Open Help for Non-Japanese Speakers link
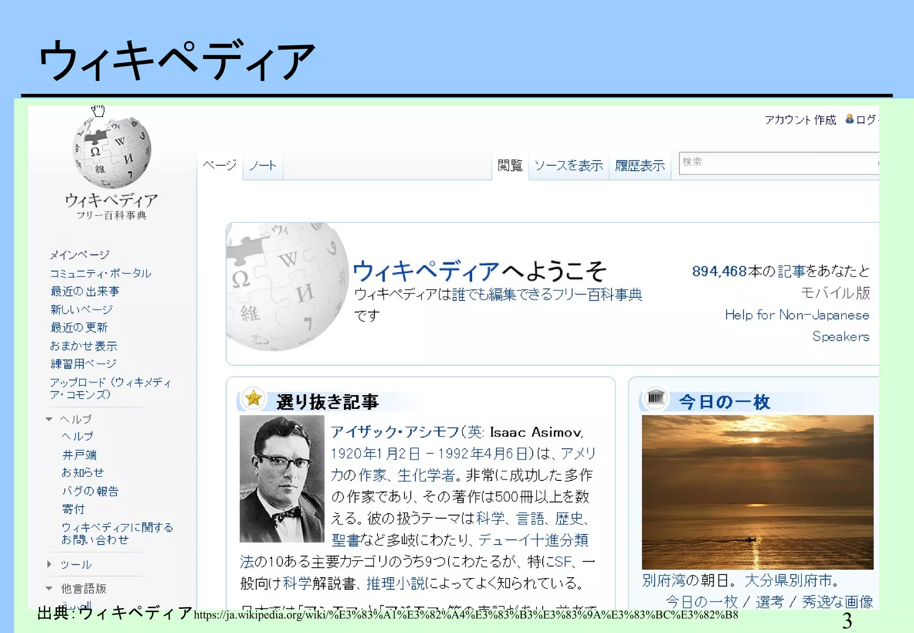This screenshot has height=633, width=914. click(x=798, y=325)
